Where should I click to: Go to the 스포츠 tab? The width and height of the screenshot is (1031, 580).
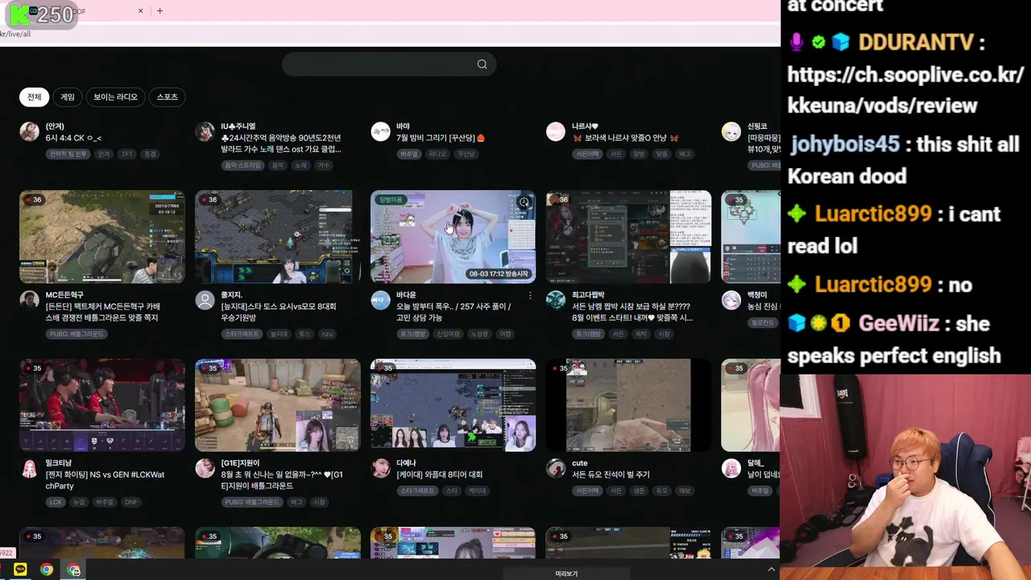point(167,97)
